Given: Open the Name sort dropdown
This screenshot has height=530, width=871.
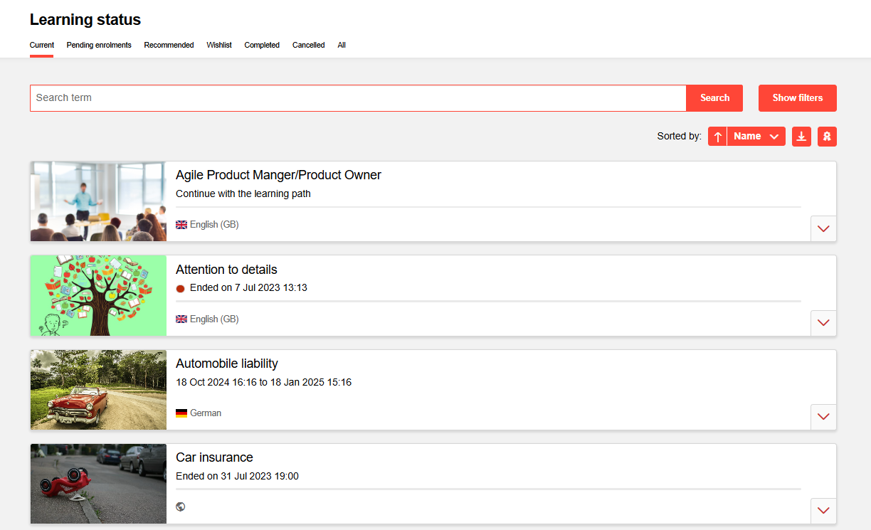Looking at the screenshot, I should [756, 137].
